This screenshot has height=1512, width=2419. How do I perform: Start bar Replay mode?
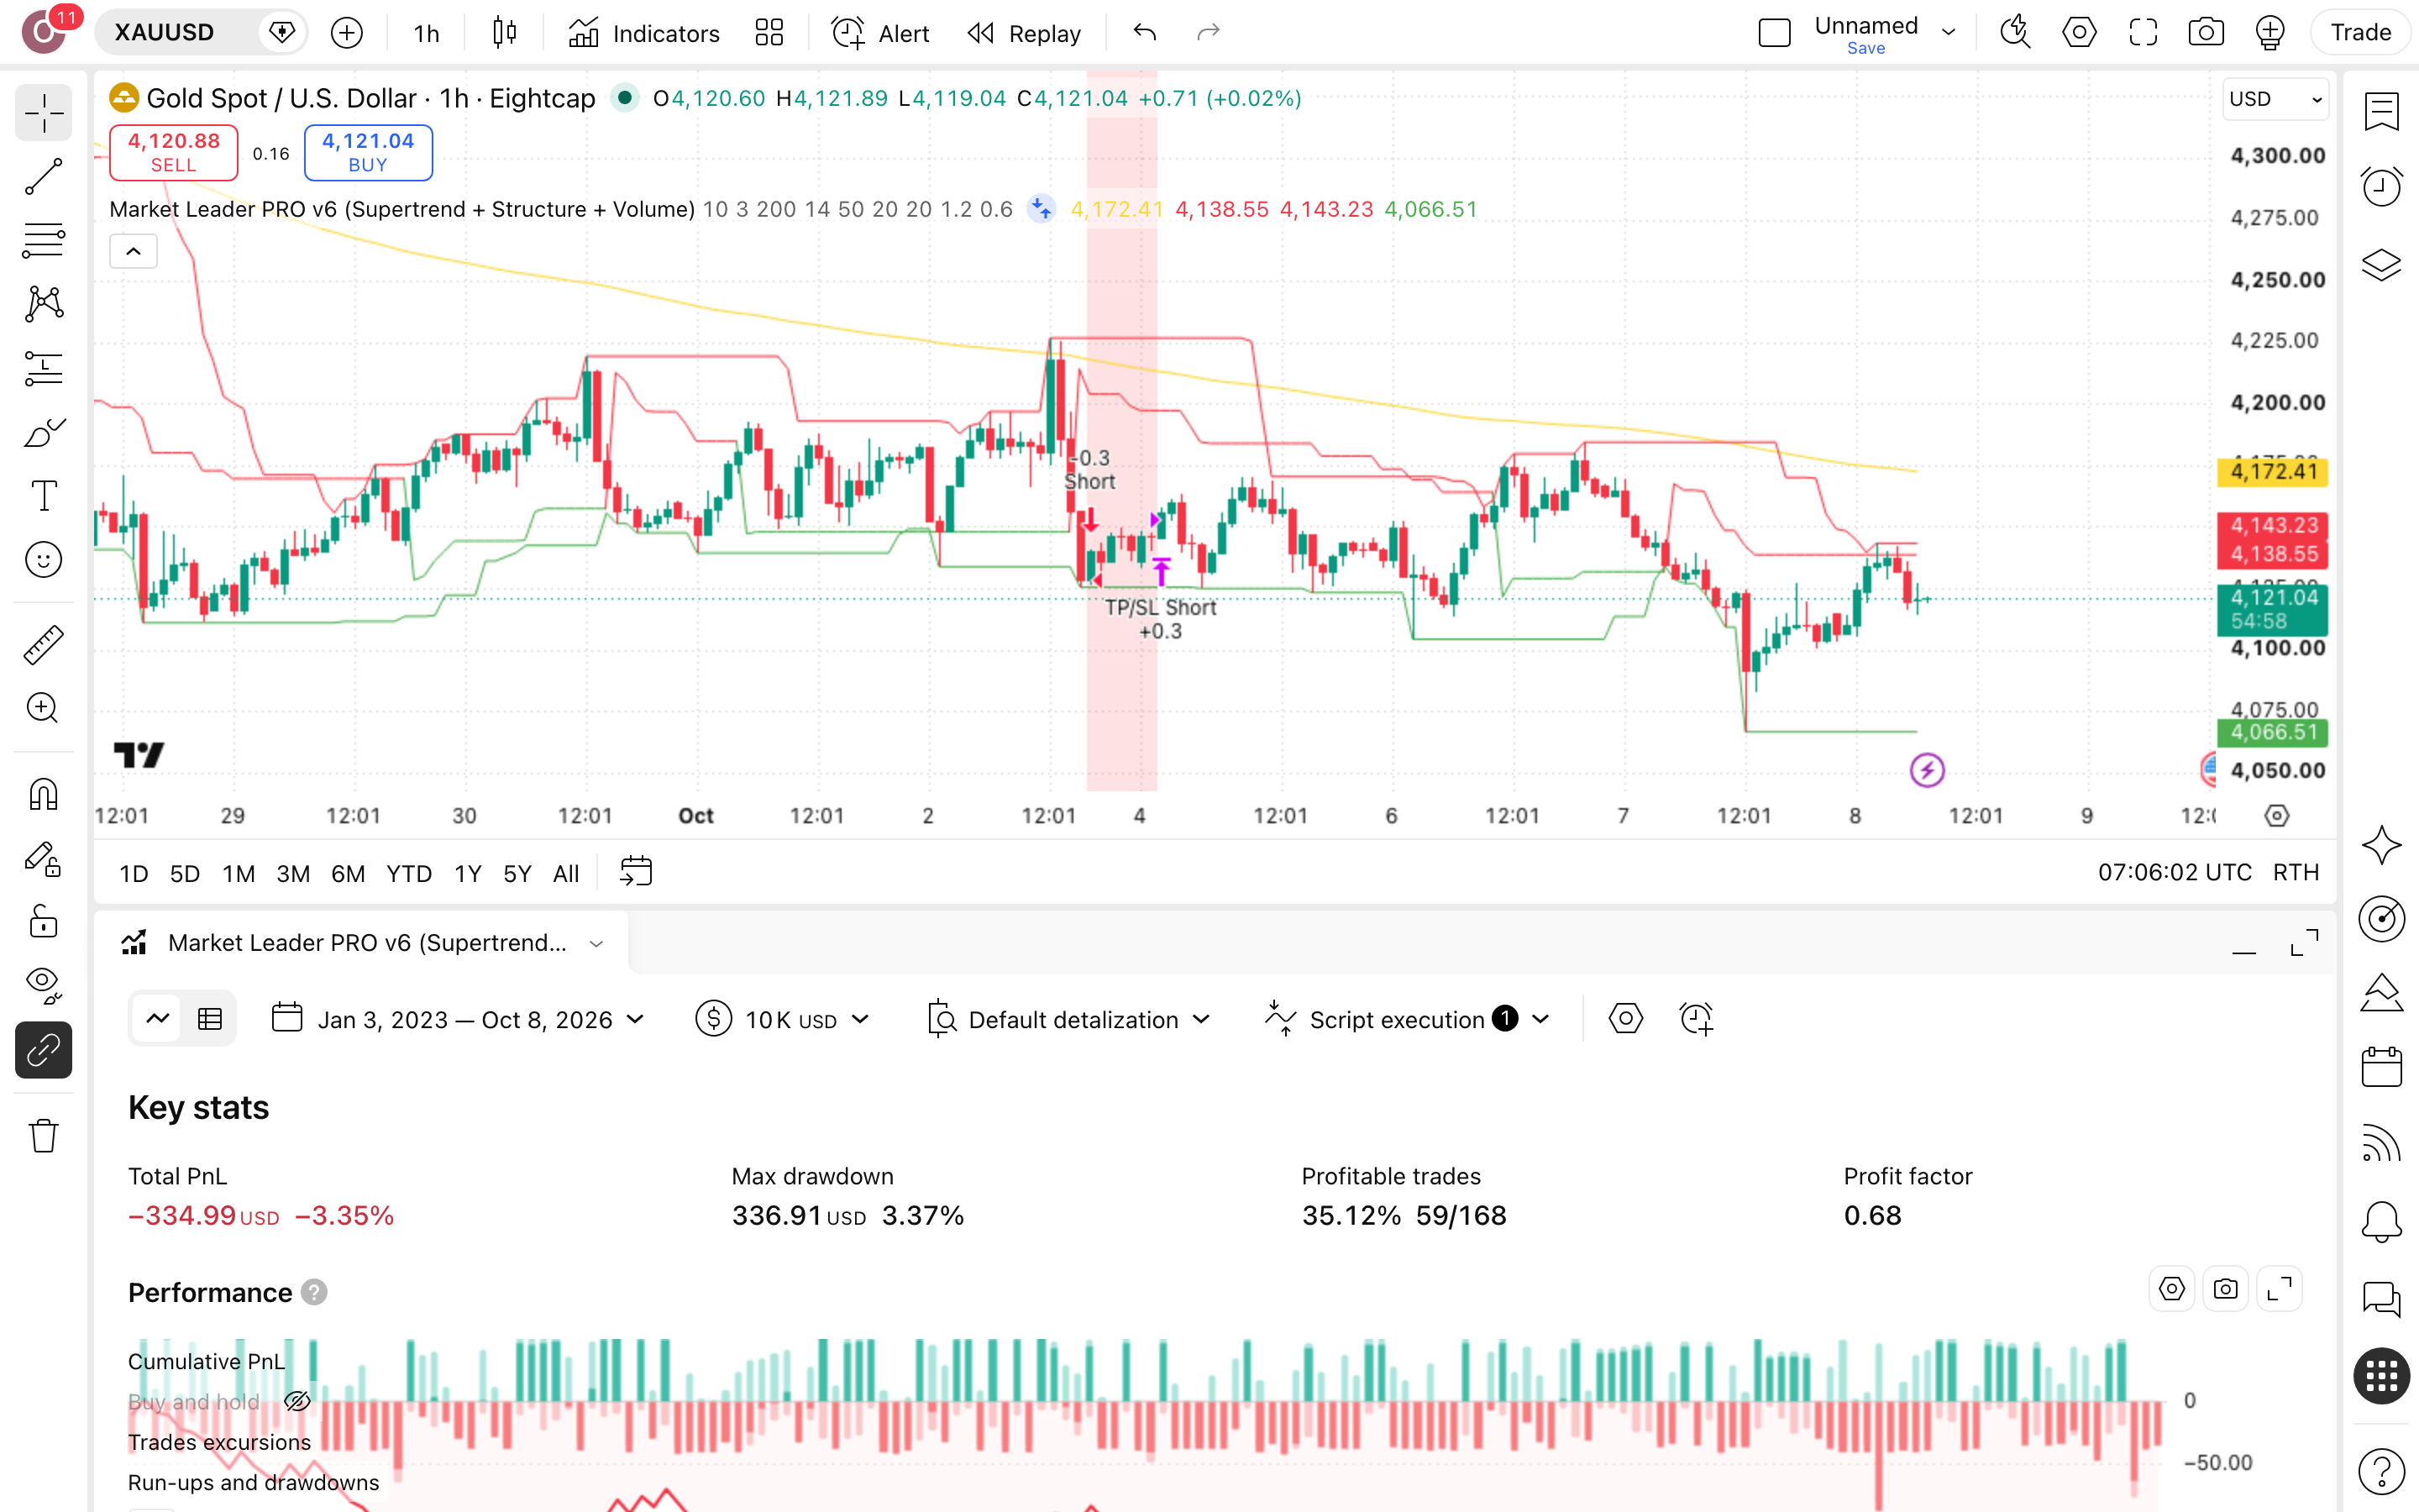pos(1025,33)
